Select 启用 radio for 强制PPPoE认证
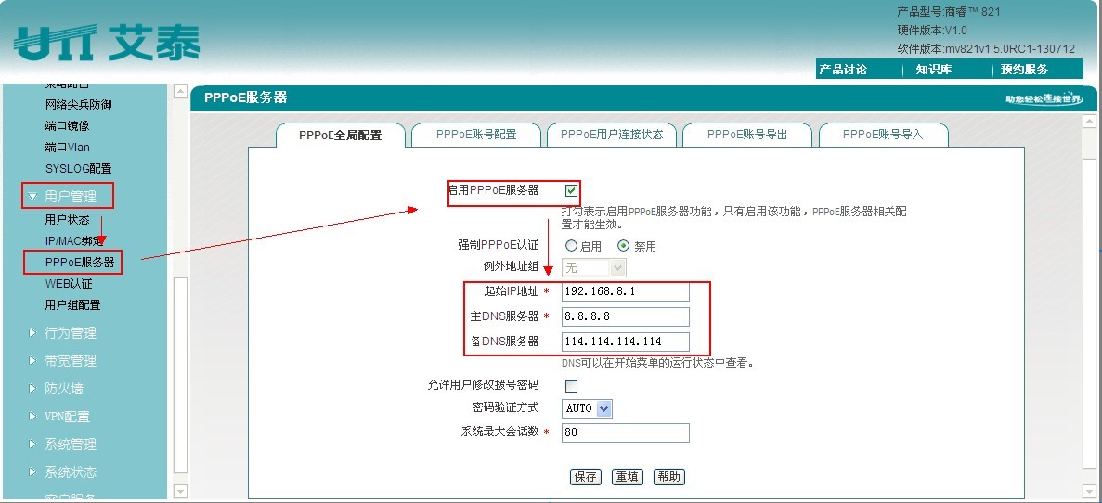 pos(571,246)
